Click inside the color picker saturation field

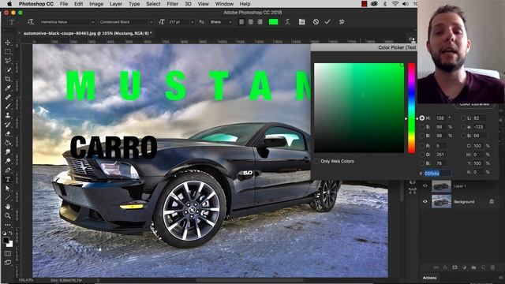tap(359, 108)
